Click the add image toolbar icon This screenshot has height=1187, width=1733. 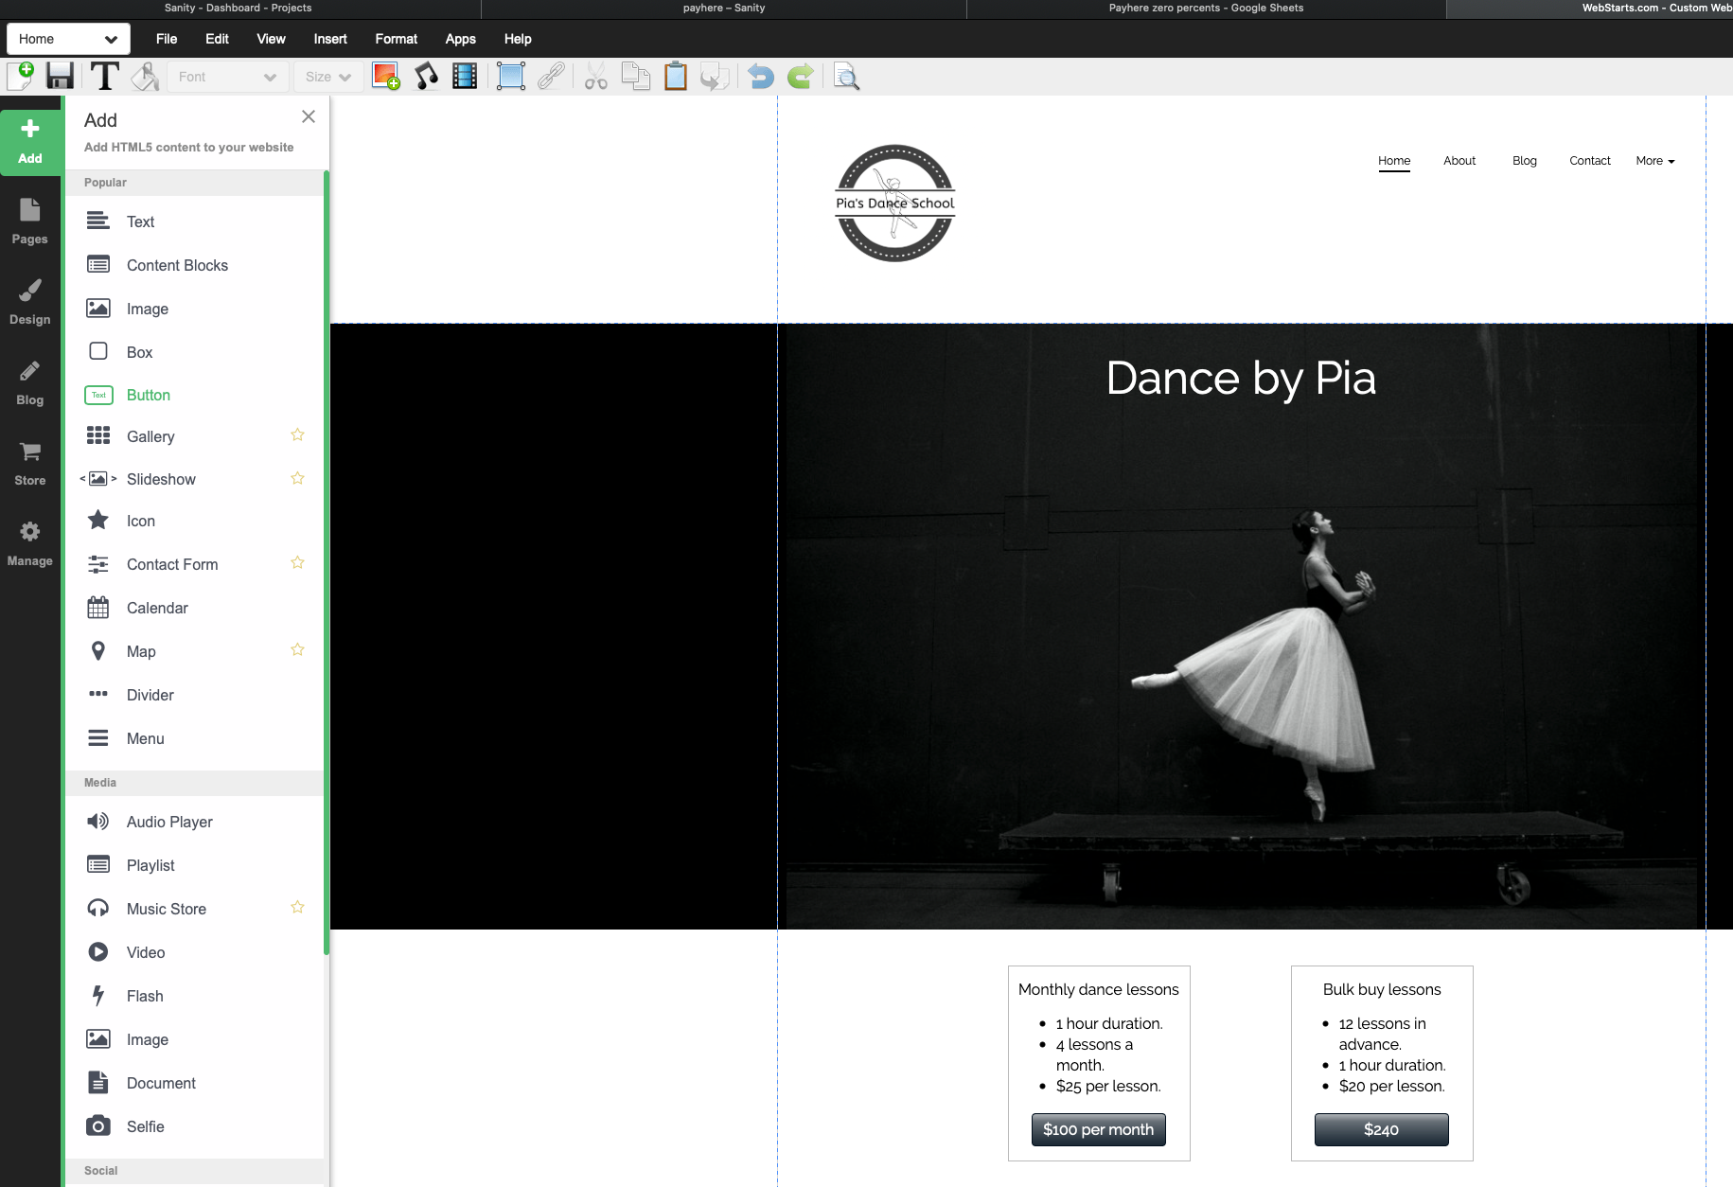385,76
